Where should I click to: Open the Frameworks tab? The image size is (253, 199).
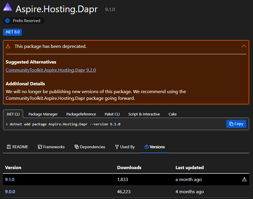(x=51, y=147)
